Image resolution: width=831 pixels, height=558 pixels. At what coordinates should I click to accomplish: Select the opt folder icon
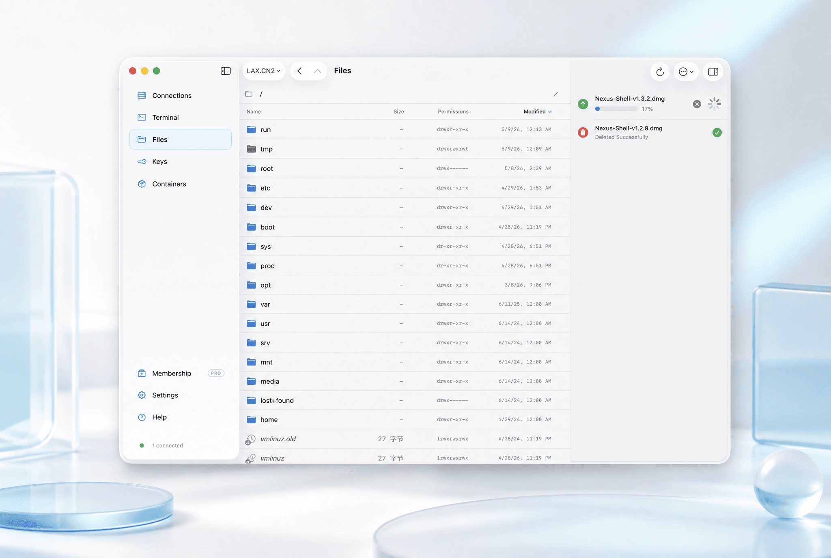pyautogui.click(x=252, y=285)
